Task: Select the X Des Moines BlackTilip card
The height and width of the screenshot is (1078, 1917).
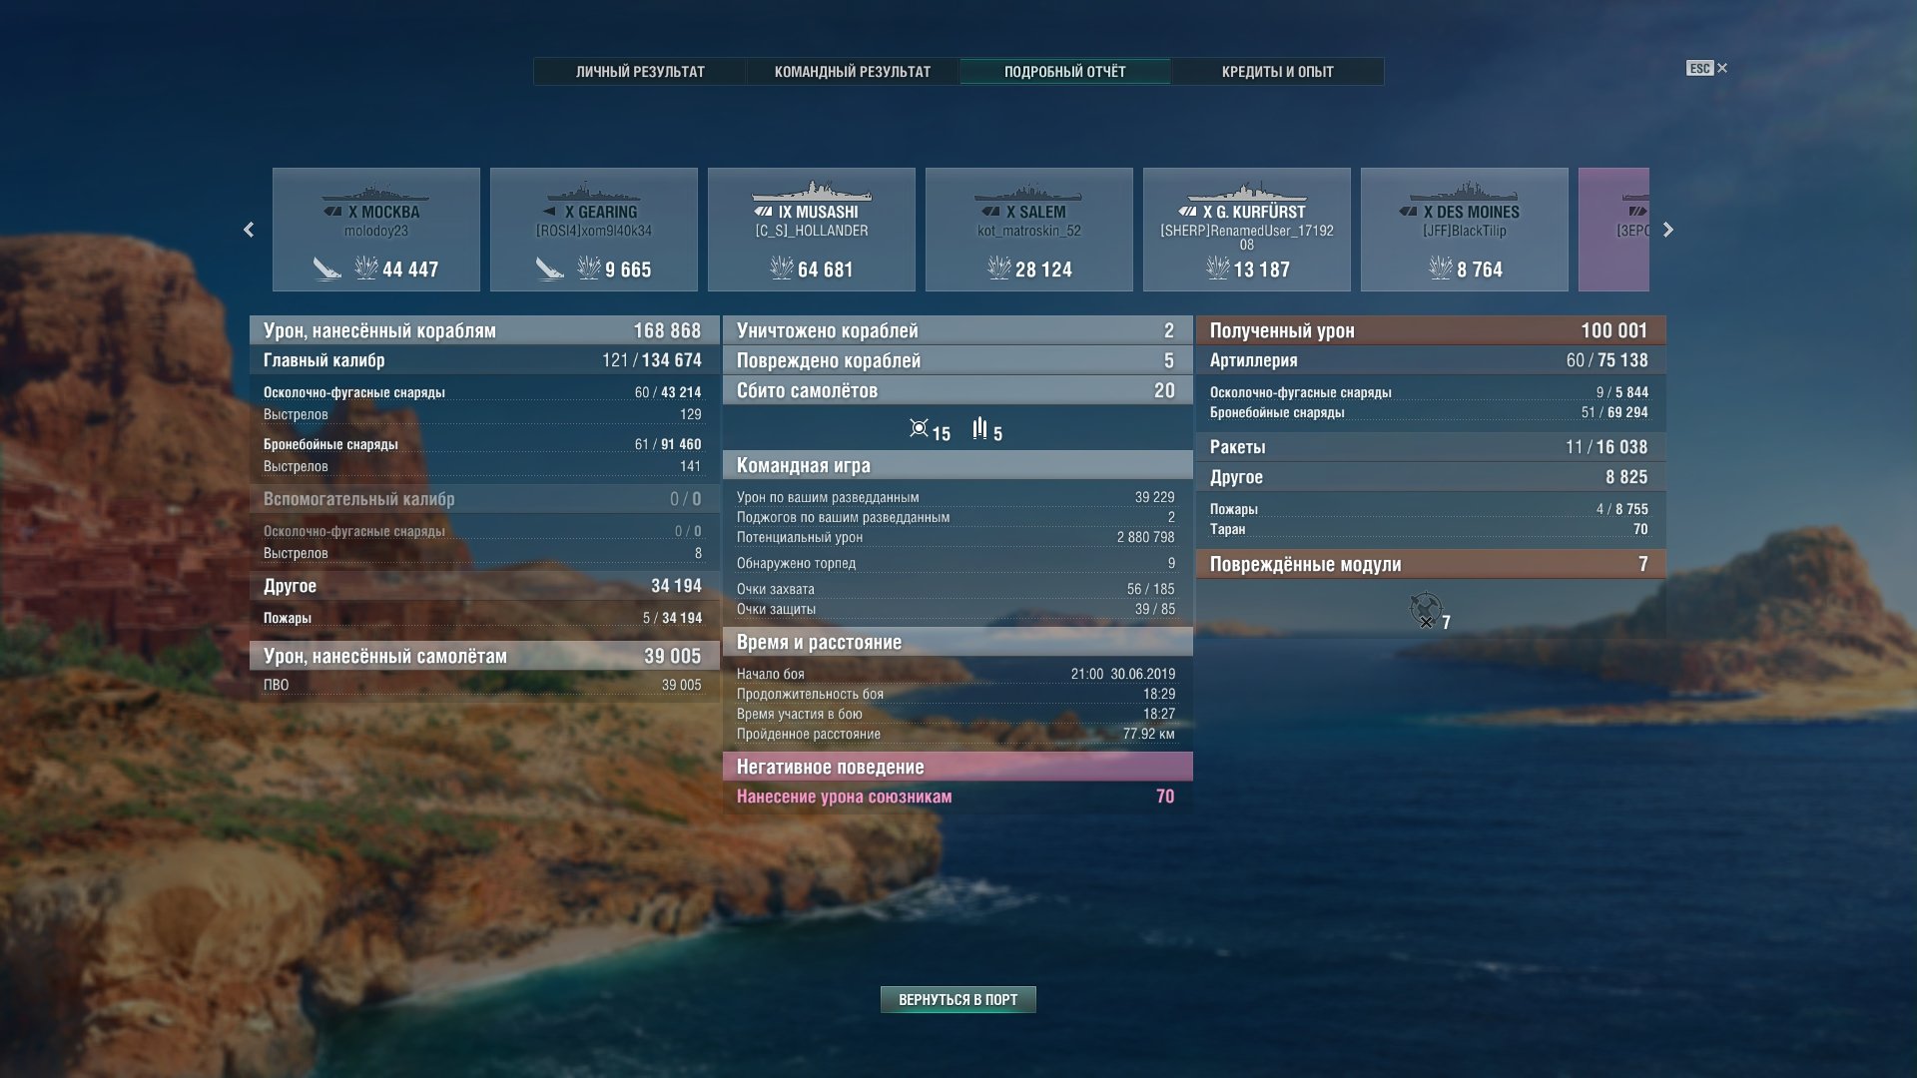Action: [1465, 230]
